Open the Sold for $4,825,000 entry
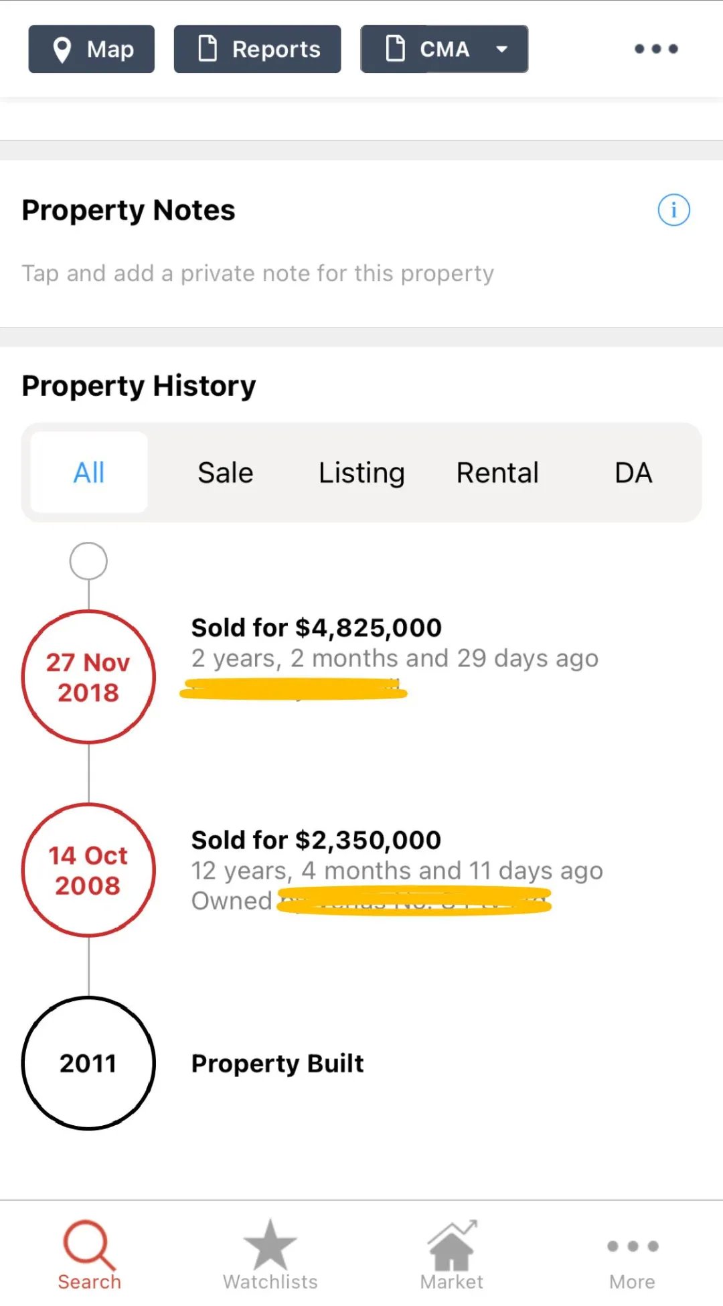723x1306 pixels. coord(317,628)
